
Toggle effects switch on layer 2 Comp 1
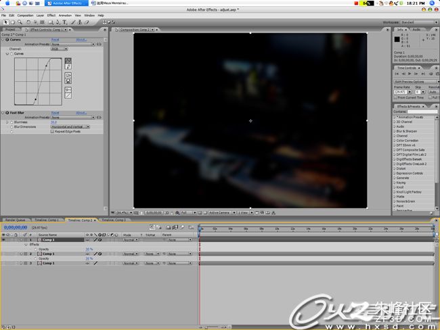coord(100,254)
